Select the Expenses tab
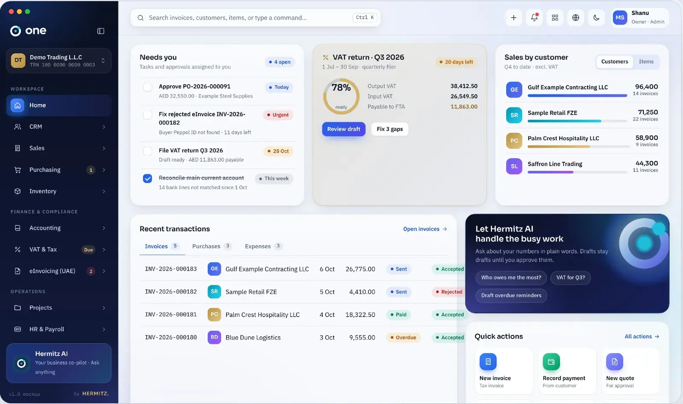 point(263,246)
